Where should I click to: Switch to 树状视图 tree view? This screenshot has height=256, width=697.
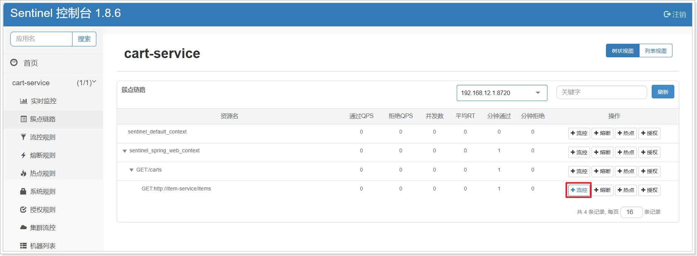point(623,51)
